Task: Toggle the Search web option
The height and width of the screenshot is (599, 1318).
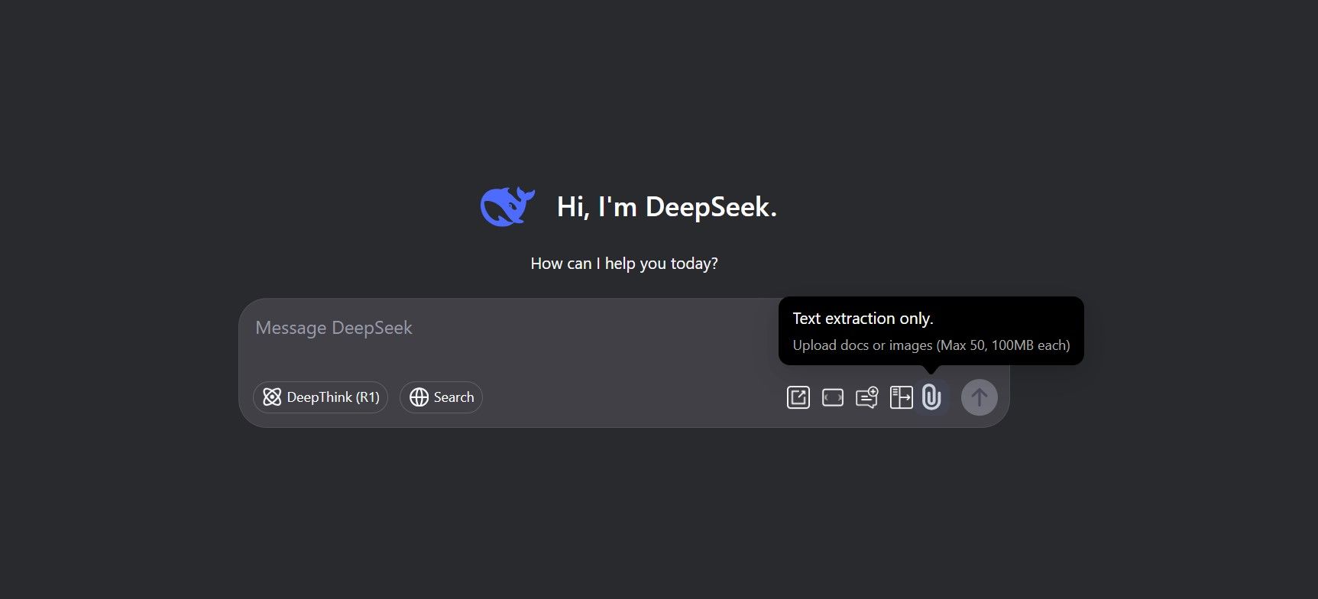Action: point(441,397)
